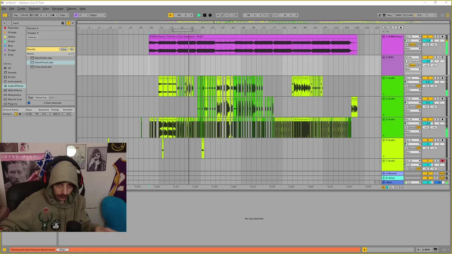This screenshot has width=452, height=254.
Task: Toggle the Lock Envelopes icon
Action: (400, 28)
